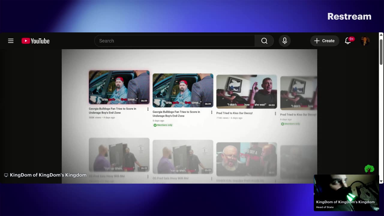Focus the YouTube search field

(175, 41)
